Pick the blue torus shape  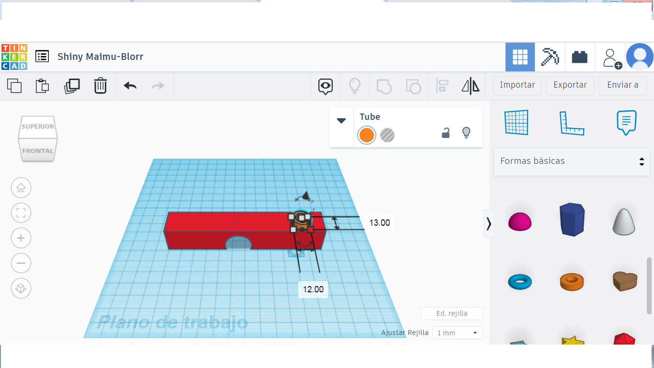coord(520,282)
